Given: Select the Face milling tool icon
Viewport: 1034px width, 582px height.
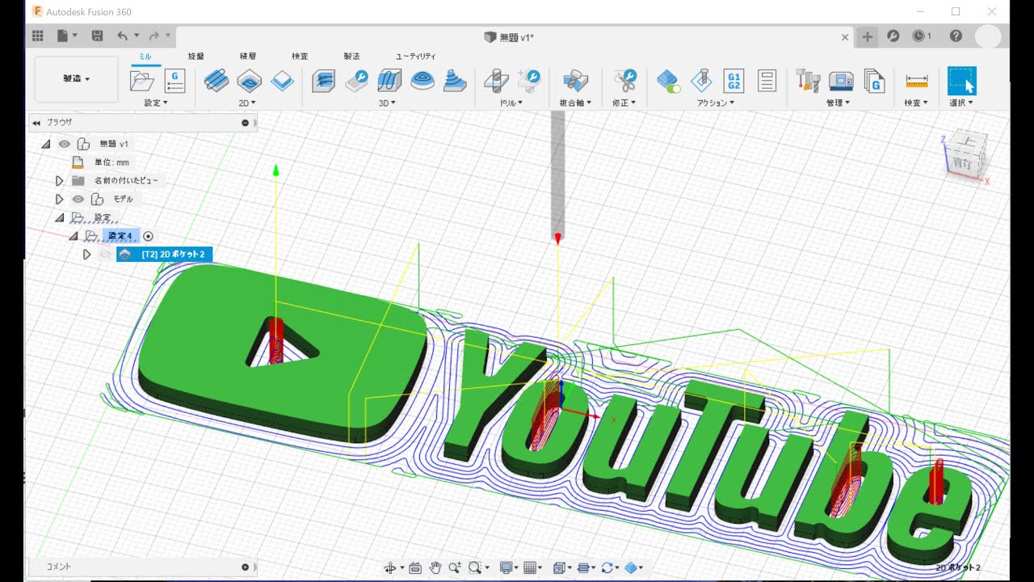Looking at the screenshot, I should pos(282,81).
